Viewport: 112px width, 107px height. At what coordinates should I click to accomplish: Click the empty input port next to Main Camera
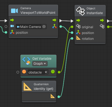tap(6, 27)
